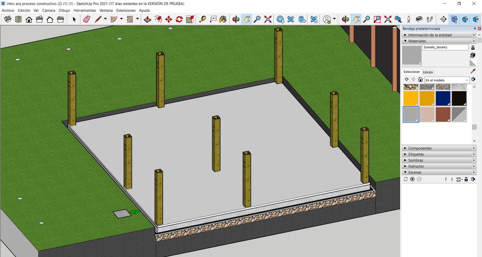482x257 pixels.
Task: Toggle the Section Cuts display icon
Action: point(465,19)
